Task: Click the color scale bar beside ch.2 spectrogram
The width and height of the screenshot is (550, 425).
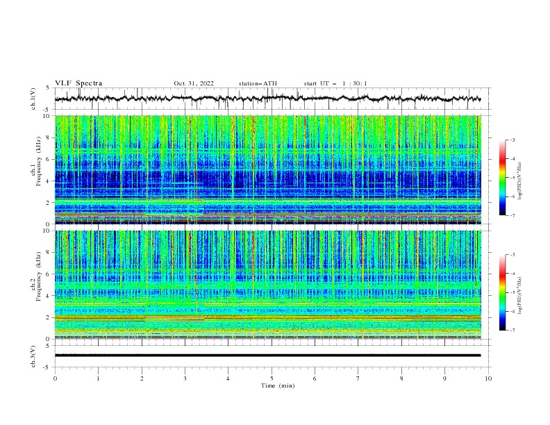Action: [x=502, y=292]
